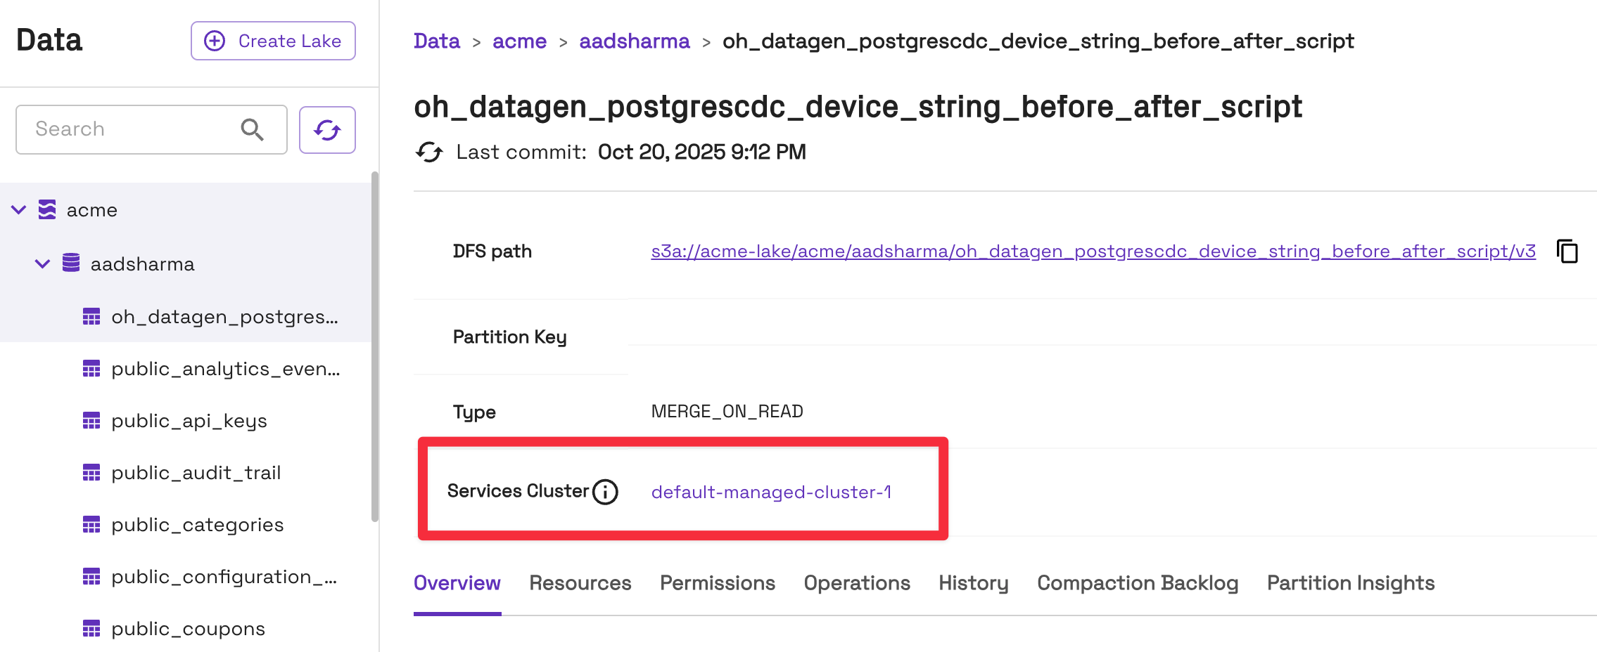Open the default-managed-cluster-1 link

pos(771,492)
